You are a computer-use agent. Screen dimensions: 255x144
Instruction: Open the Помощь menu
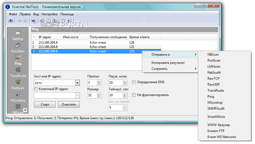(x=67, y=14)
